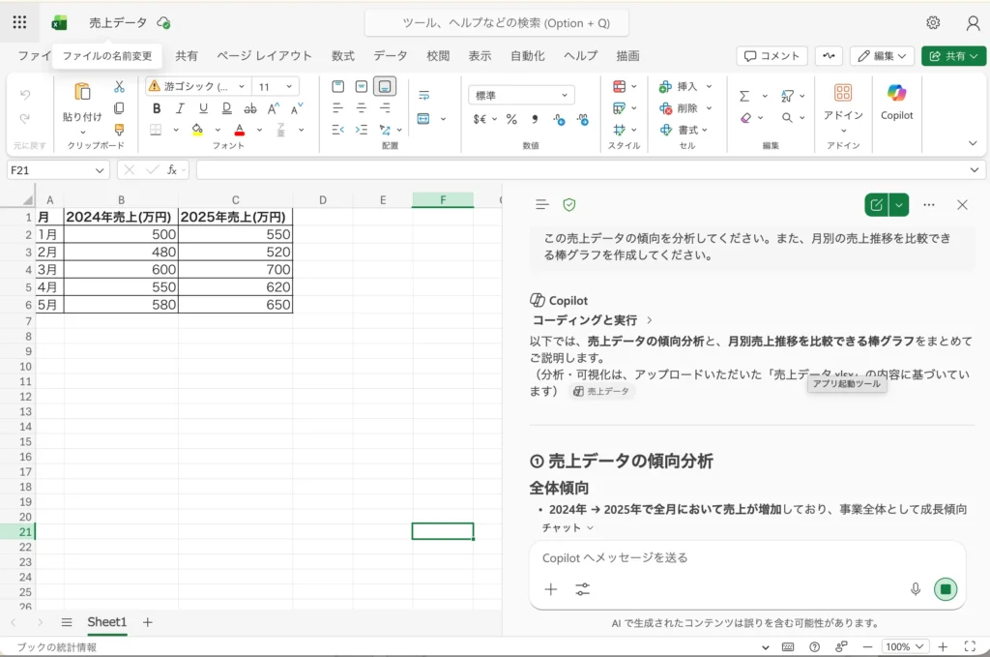This screenshot has height=657, width=990.
Task: Expand コーディングと実行 details
Action: [592, 320]
